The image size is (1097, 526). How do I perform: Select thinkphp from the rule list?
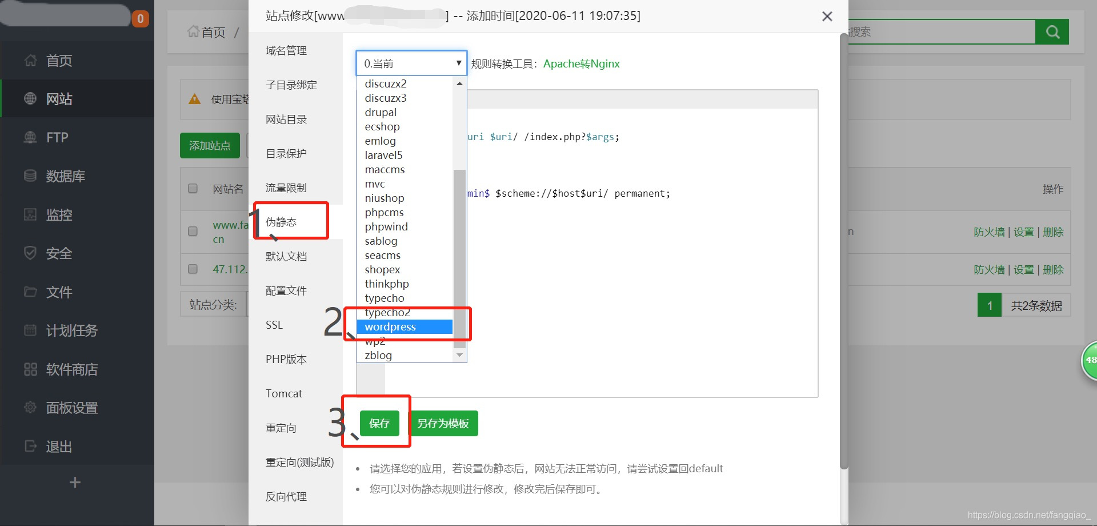tap(387, 284)
